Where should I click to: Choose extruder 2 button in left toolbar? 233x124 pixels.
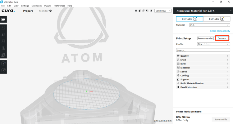click(3, 70)
